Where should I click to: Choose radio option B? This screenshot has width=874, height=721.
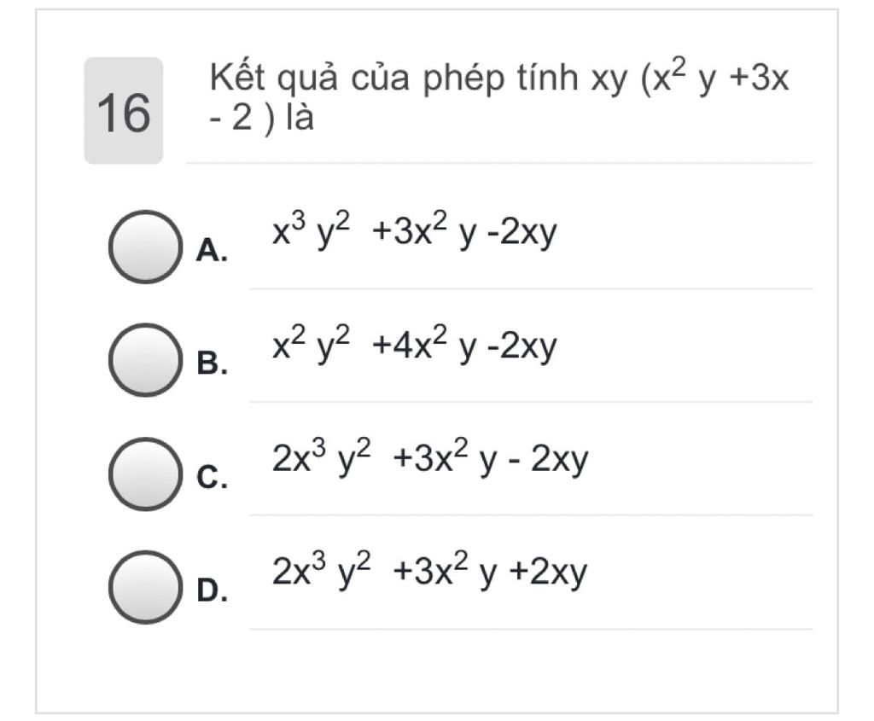coord(145,359)
